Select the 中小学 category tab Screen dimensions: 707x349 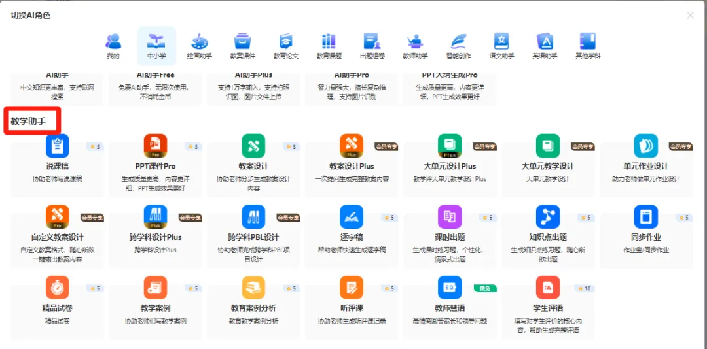pyautogui.click(x=156, y=46)
